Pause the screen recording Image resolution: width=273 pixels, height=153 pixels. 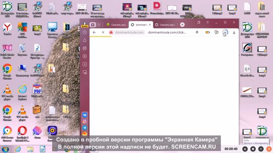245,149
